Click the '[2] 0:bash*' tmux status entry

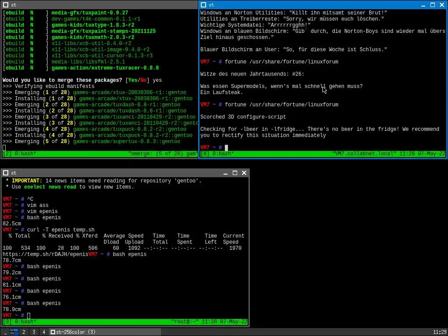pos(19,154)
